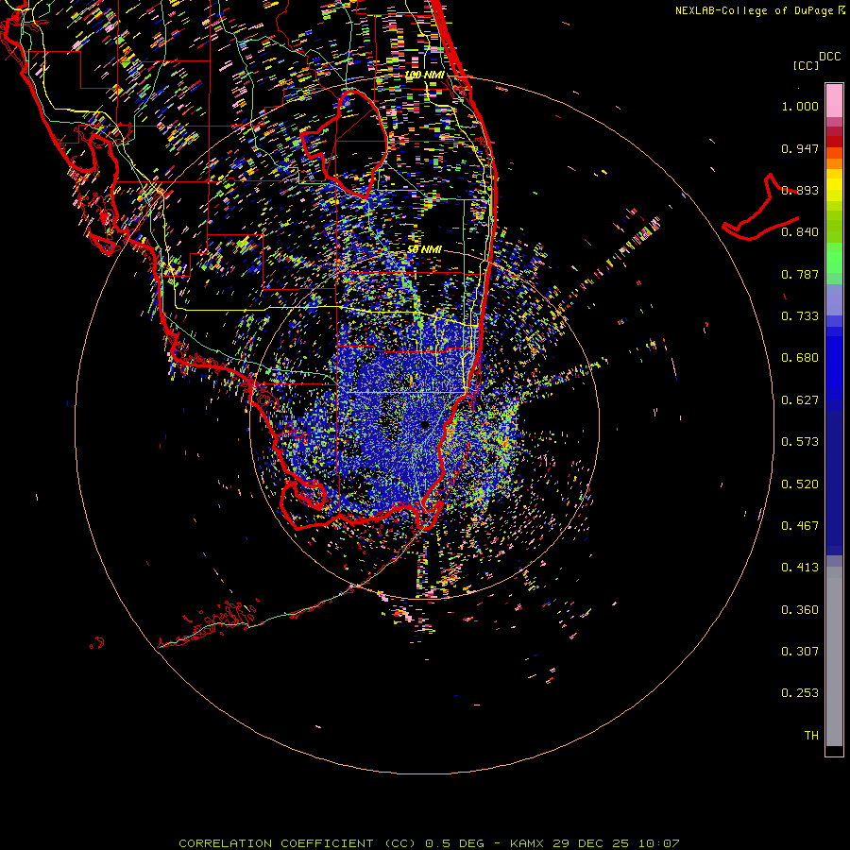Image resolution: width=850 pixels, height=850 pixels.
Task: Click the 0.680 scale value
Action: tap(800, 358)
